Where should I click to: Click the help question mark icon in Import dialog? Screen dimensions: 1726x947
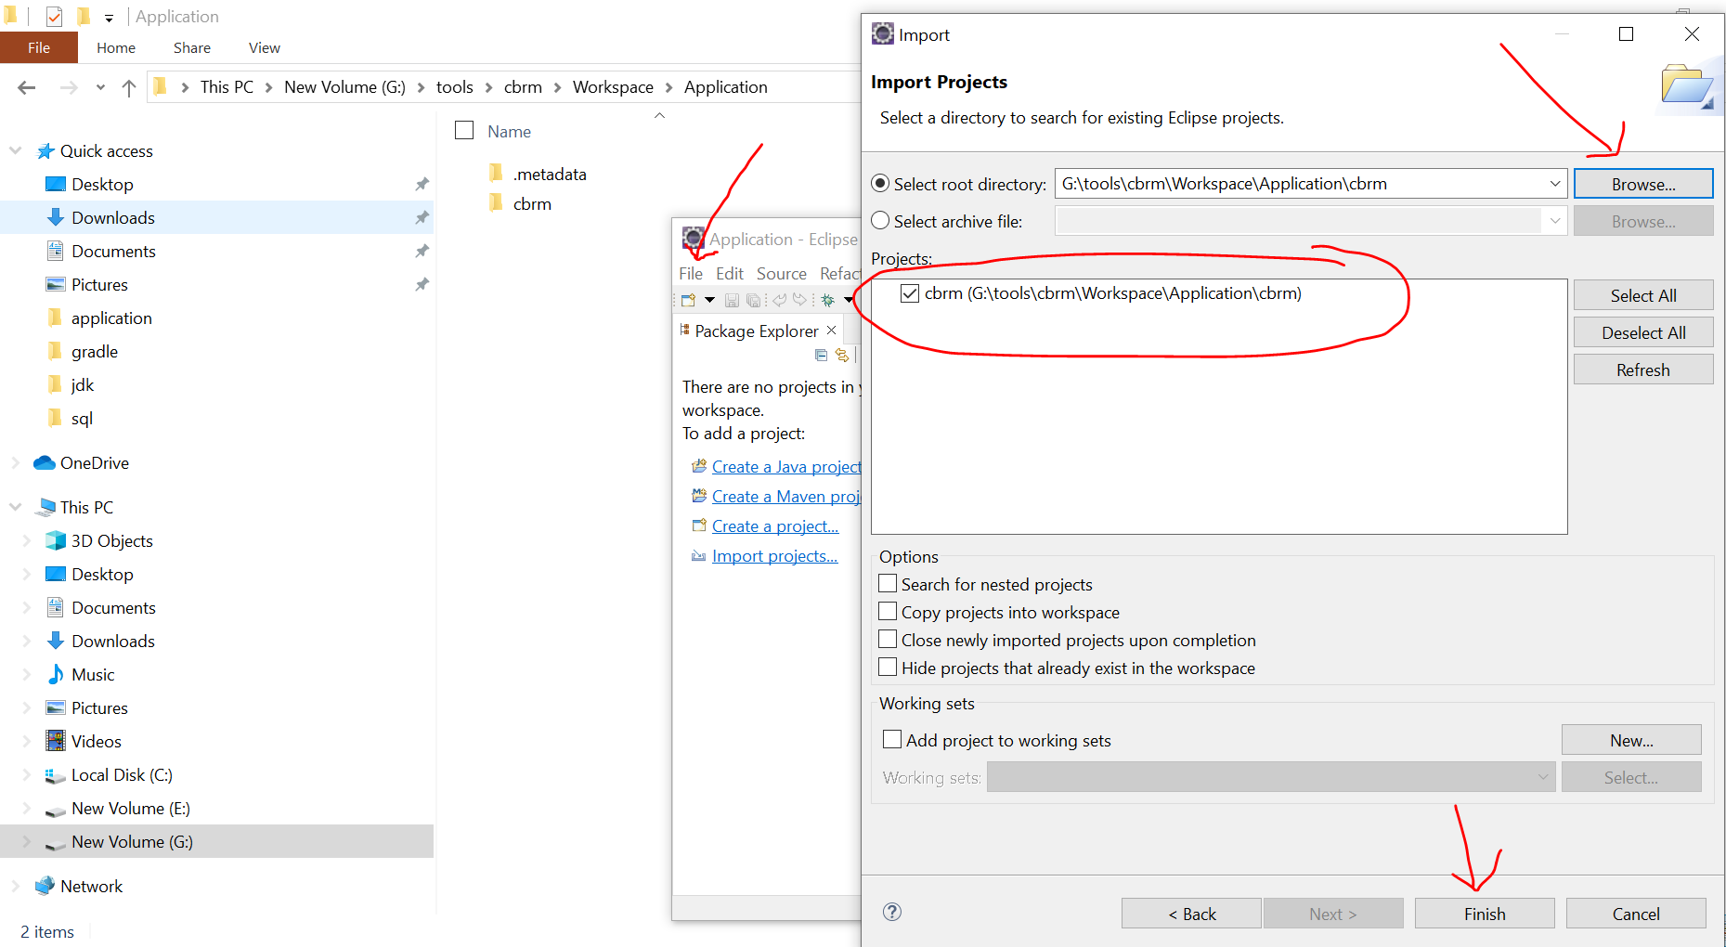click(892, 912)
